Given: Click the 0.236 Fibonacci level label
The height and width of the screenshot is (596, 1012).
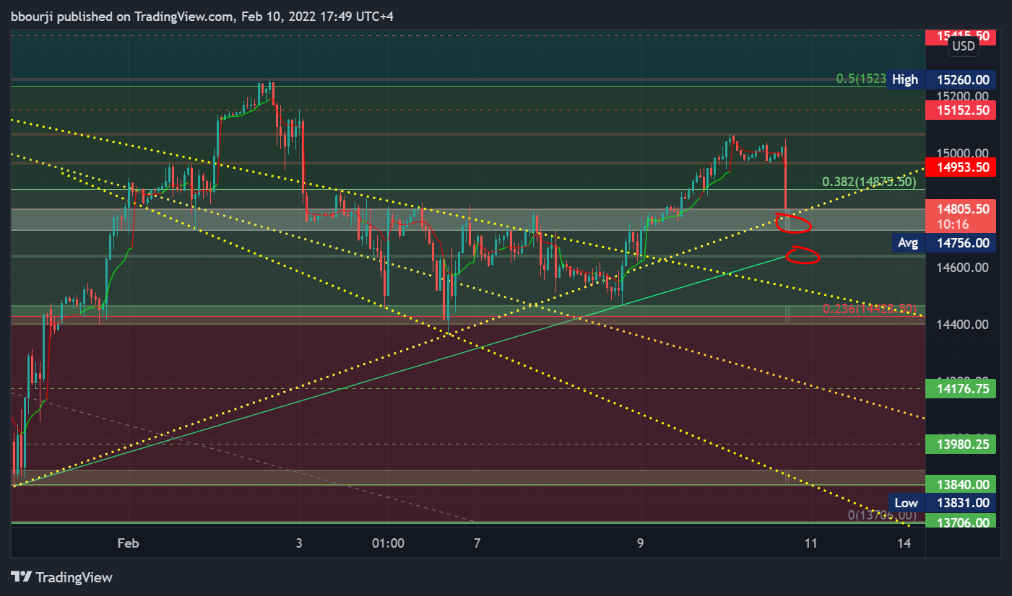Looking at the screenshot, I should [x=870, y=309].
